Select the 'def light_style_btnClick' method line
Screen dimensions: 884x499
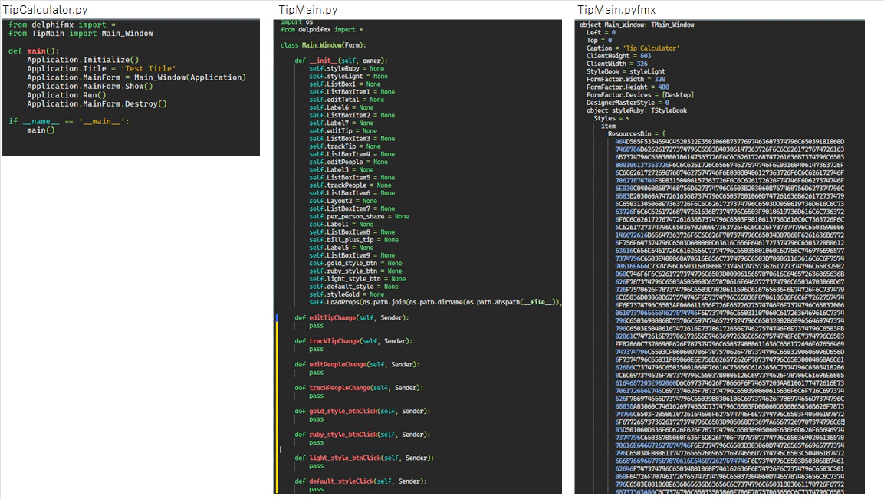364,458
